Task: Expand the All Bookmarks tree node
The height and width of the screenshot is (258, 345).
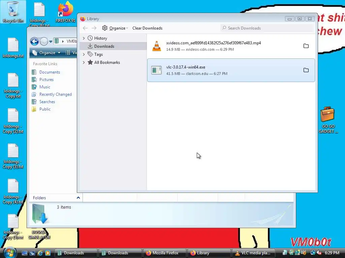Action: 84,62
